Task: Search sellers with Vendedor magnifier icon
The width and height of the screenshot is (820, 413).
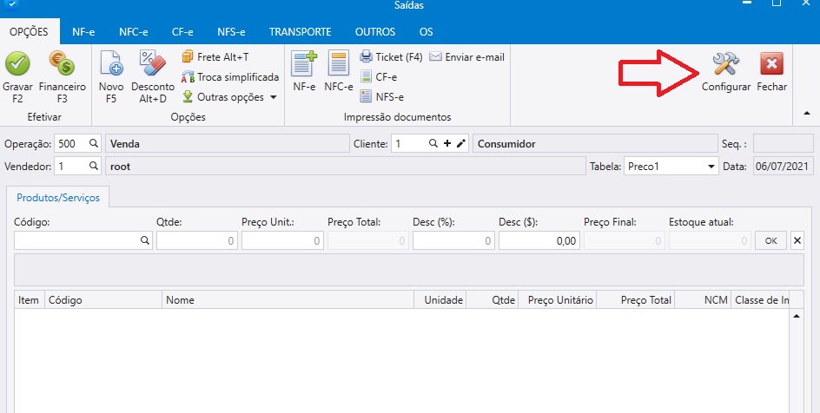Action: tap(93, 166)
